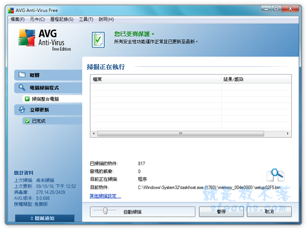Click the scanning documents magnifier icon
Image resolution: width=307 pixels, height=230 pixels.
275,175
